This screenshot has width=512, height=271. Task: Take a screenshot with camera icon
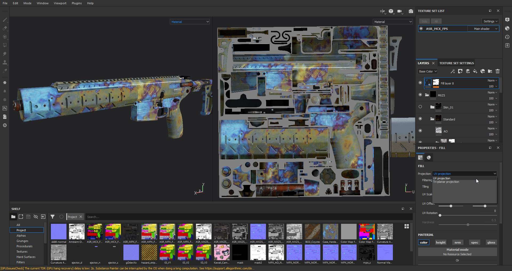411,11
